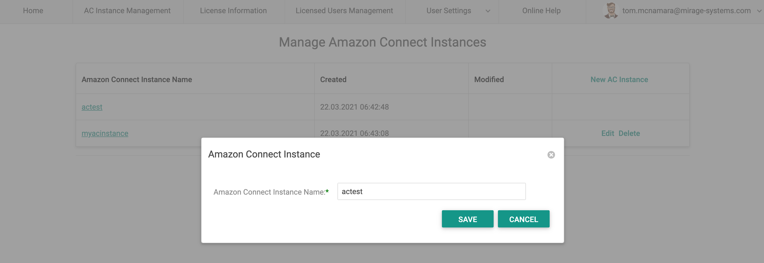Click the SAVE button
Image resolution: width=764 pixels, height=263 pixels.
(468, 219)
